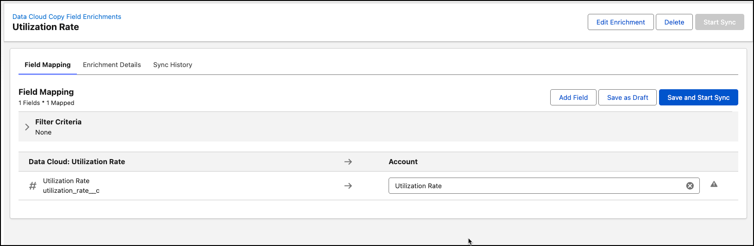
Task: Expand the Filter Criteria chevron
Action: [x=27, y=127]
